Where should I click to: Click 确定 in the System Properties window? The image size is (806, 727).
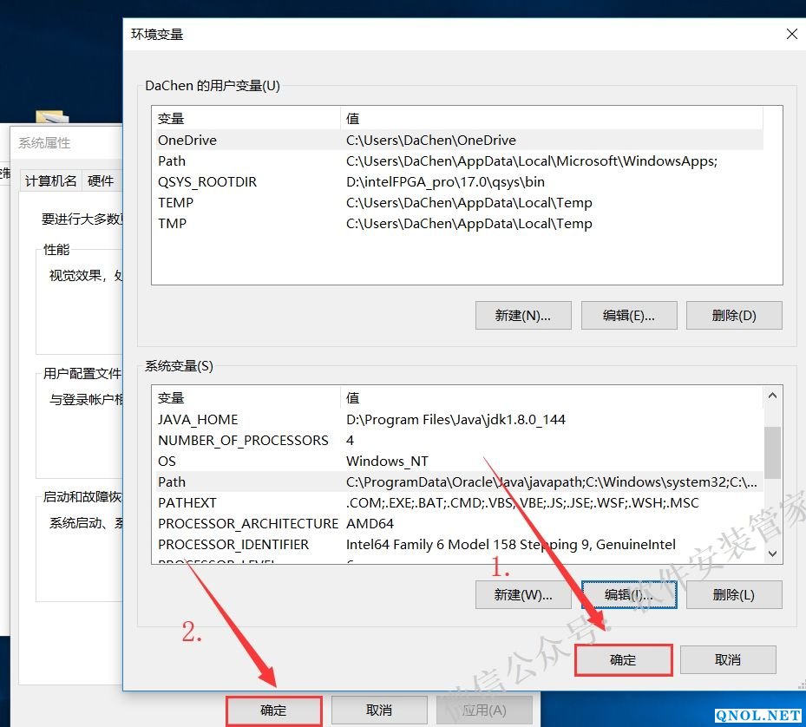[x=273, y=711]
